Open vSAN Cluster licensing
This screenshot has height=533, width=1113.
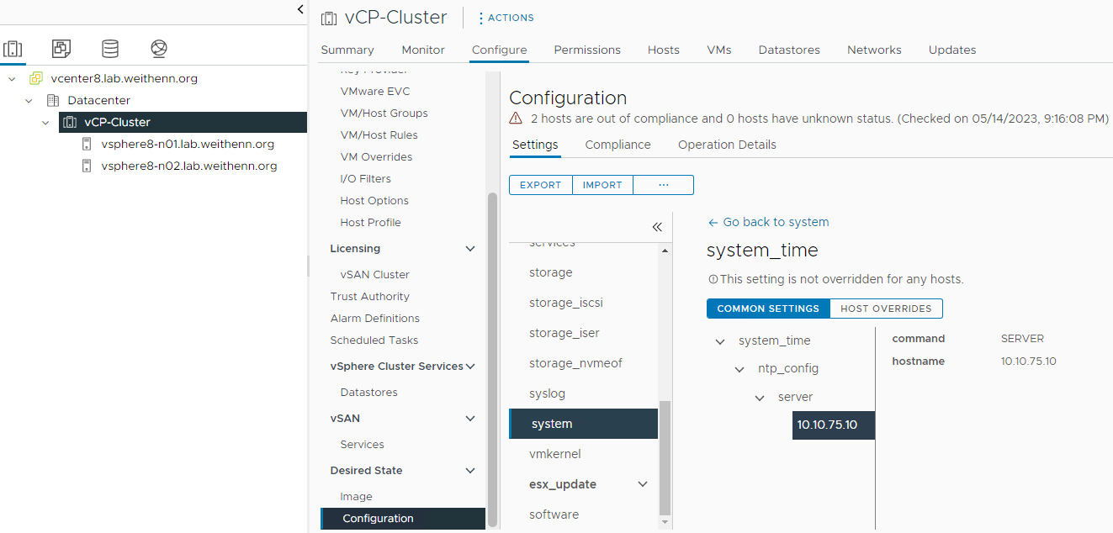pos(374,274)
